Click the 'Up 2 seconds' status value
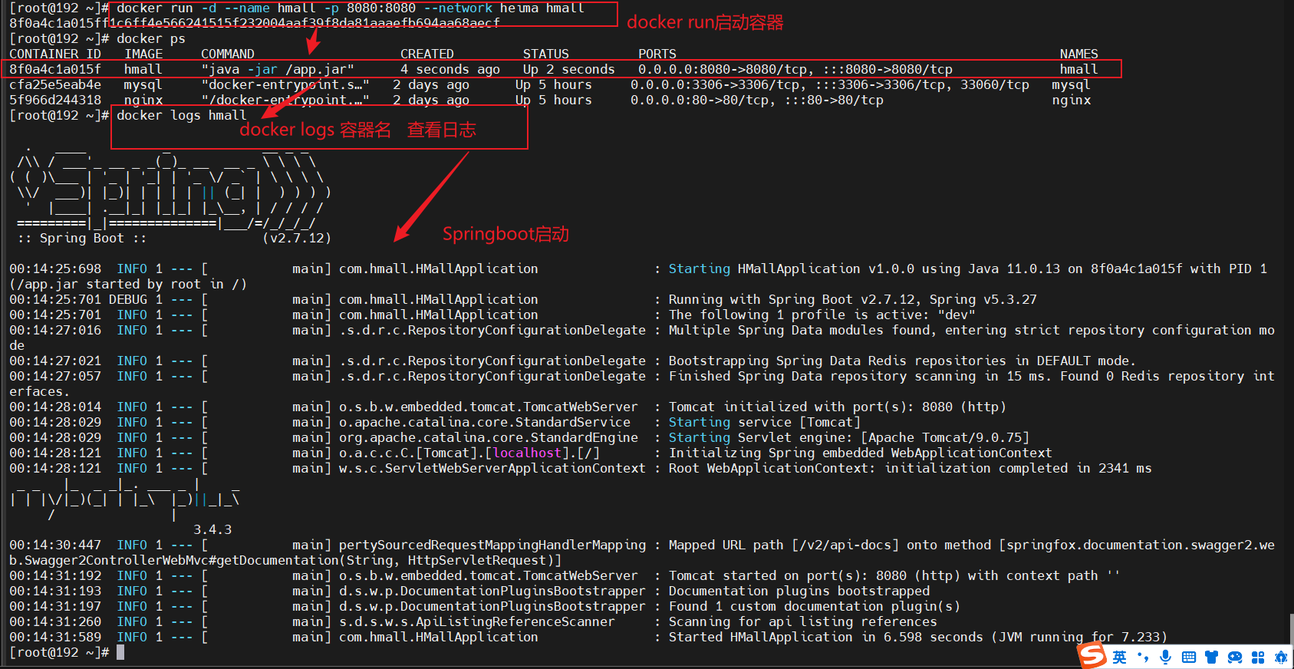Image resolution: width=1294 pixels, height=669 pixels. pos(569,69)
